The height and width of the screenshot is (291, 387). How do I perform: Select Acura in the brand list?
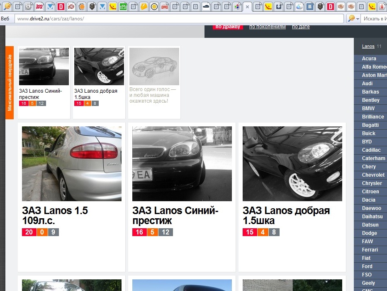coord(370,59)
